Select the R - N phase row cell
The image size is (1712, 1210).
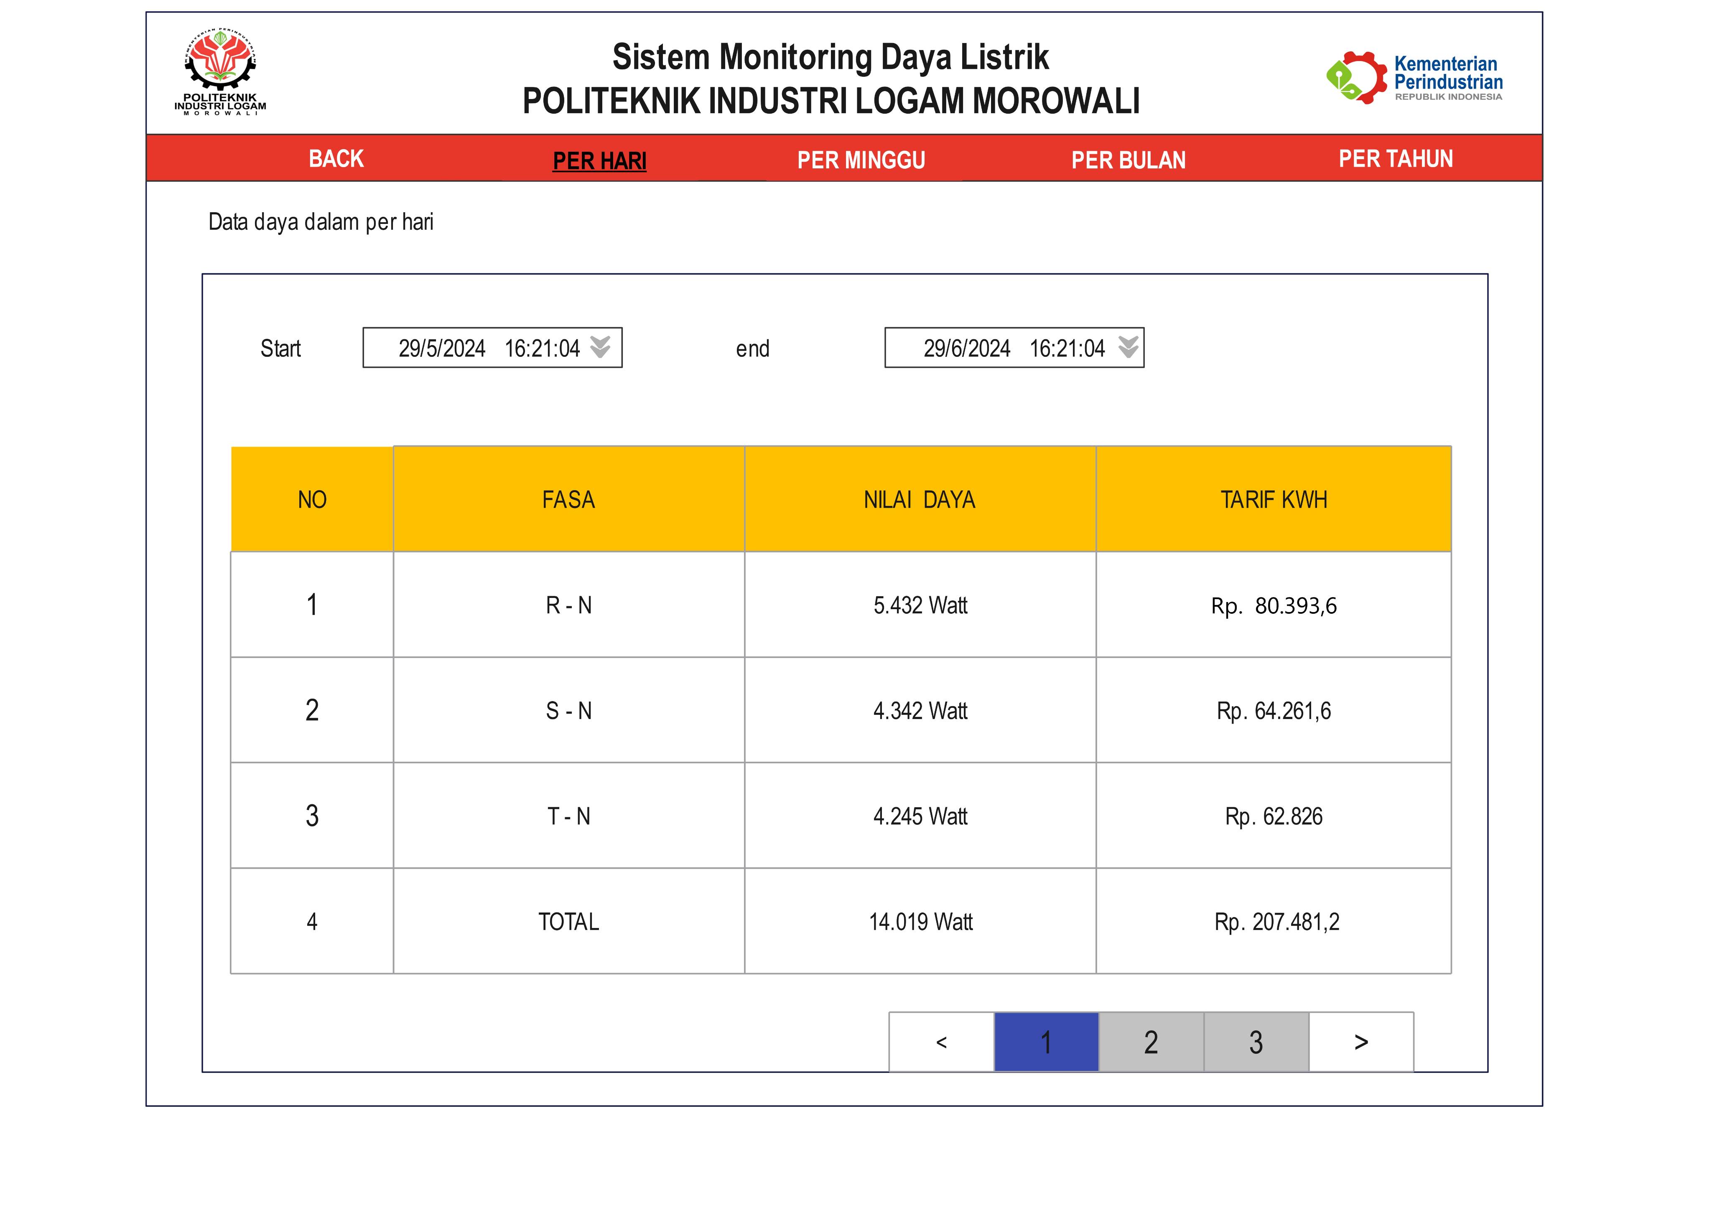(568, 605)
